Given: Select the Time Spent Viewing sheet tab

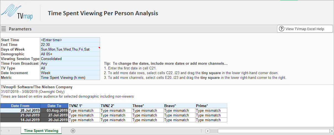Looking at the screenshot, I should click(x=41, y=131).
